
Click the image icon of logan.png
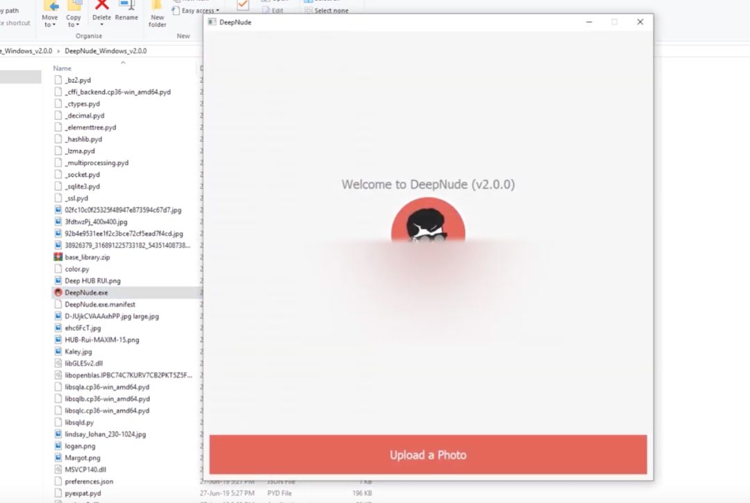[58, 445]
